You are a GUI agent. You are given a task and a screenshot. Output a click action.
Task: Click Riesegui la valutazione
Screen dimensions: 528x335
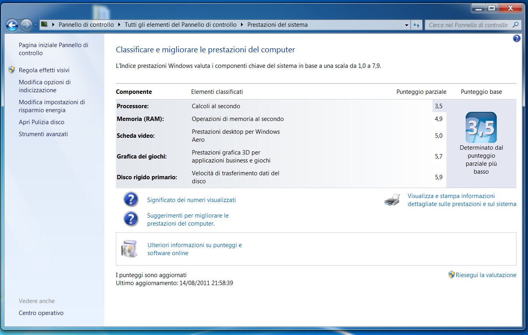pyautogui.click(x=486, y=275)
